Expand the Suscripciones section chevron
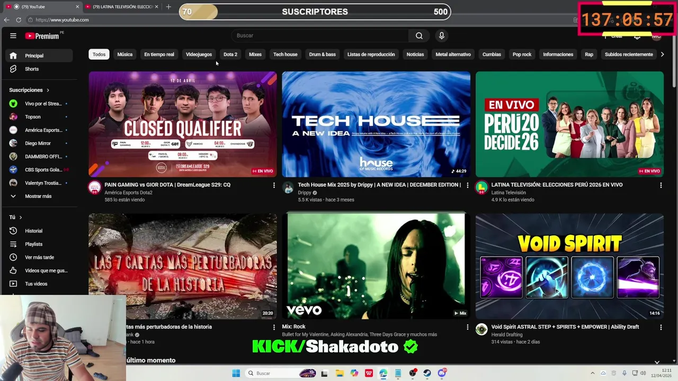The image size is (678, 381). pos(48,90)
